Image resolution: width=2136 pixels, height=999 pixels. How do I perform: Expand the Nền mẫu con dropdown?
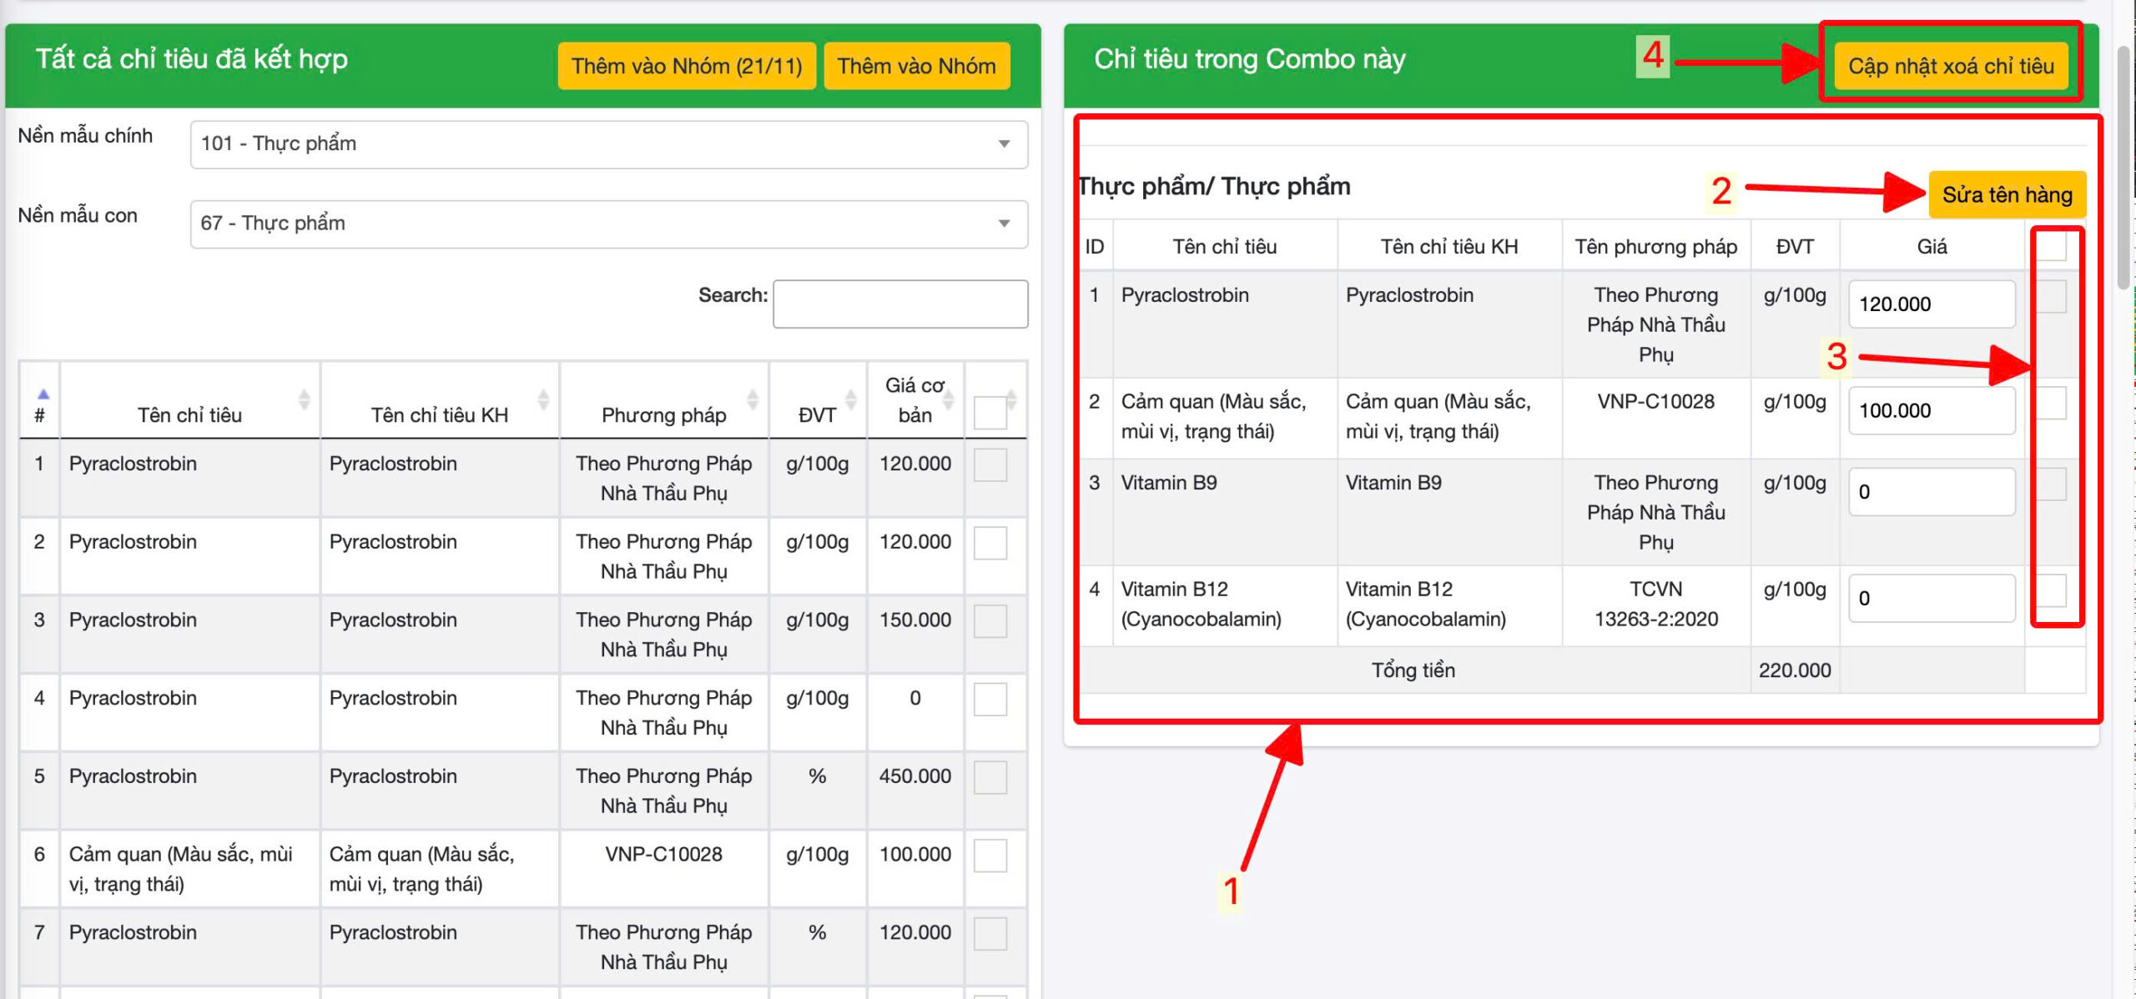(x=608, y=223)
